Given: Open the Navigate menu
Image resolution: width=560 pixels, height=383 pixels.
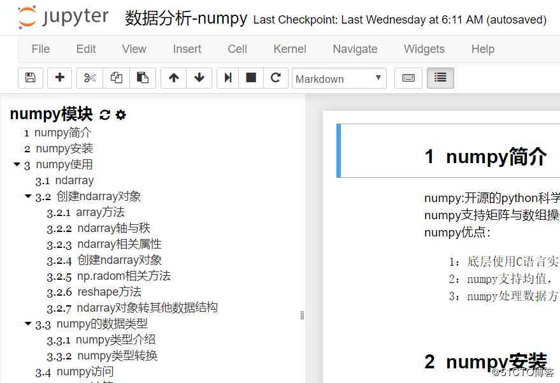Looking at the screenshot, I should pos(355,48).
